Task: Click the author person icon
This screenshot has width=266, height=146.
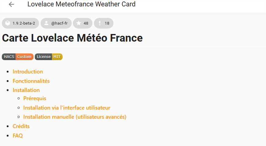Action: pyautogui.click(x=46, y=23)
